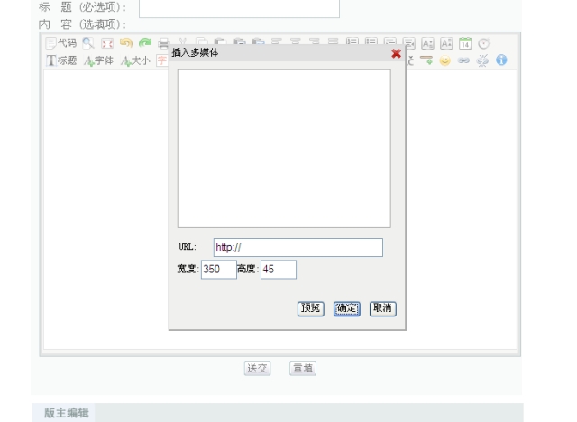This screenshot has width=577, height=422.
Task: Insert current date with calendar icon
Action: (465, 42)
